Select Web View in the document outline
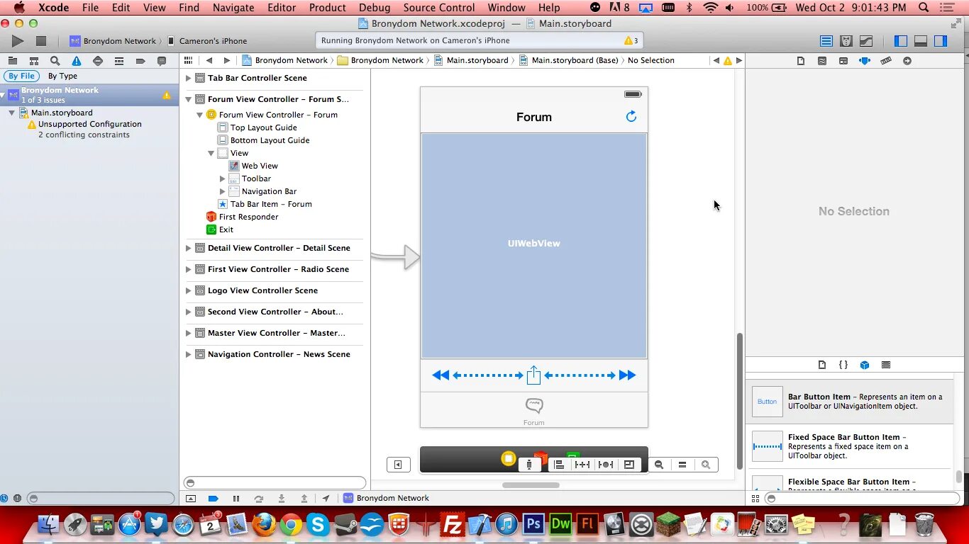 (x=260, y=166)
